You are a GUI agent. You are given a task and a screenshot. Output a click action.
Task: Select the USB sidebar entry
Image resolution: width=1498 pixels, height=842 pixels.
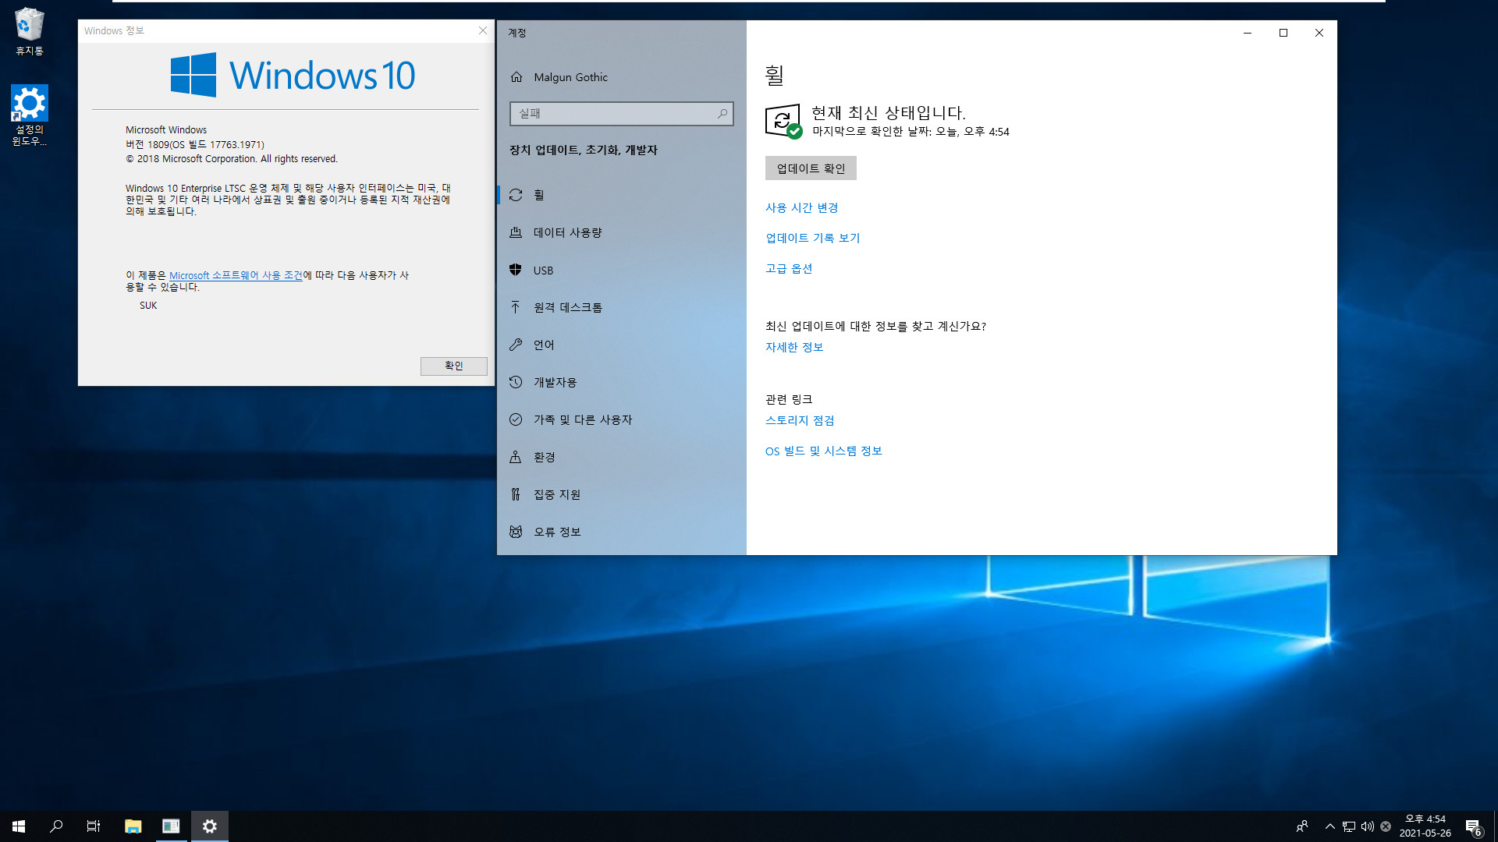click(622, 270)
